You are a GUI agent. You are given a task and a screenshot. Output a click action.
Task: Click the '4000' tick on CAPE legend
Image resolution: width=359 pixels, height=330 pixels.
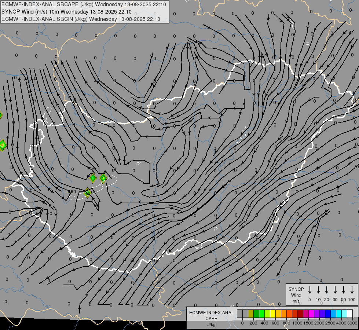(x=341, y=323)
